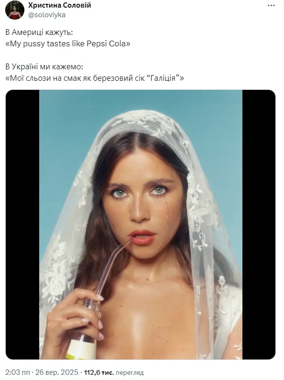Click the line В Україні ми кажемо:
284x380 pixels.
(x=44, y=66)
